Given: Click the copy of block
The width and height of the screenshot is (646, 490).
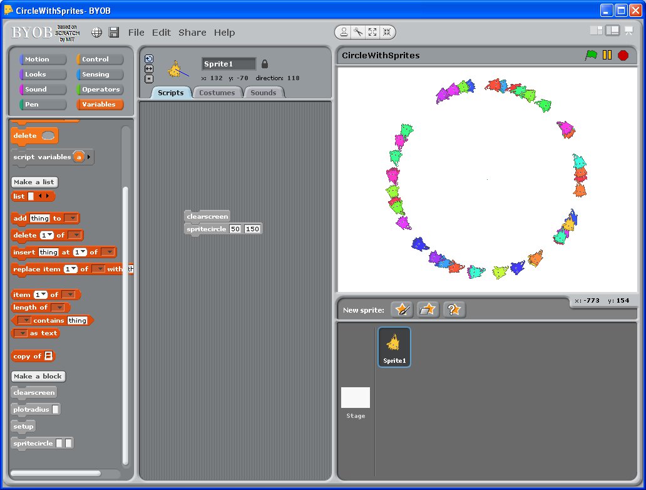Looking at the screenshot, I should coord(33,356).
